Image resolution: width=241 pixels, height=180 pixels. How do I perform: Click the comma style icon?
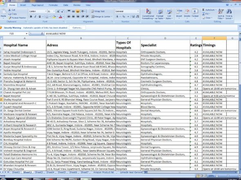128,16
